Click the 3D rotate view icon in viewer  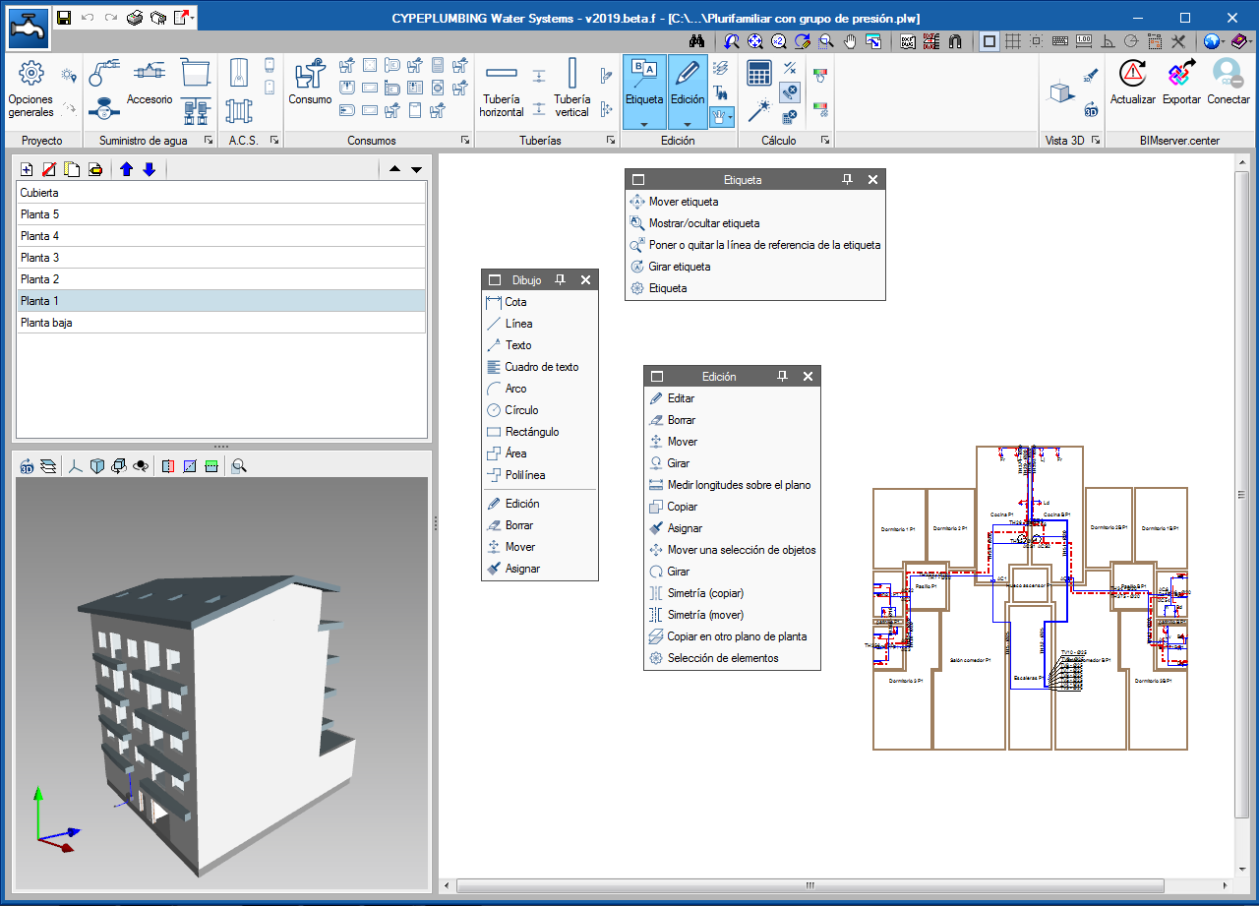click(27, 466)
